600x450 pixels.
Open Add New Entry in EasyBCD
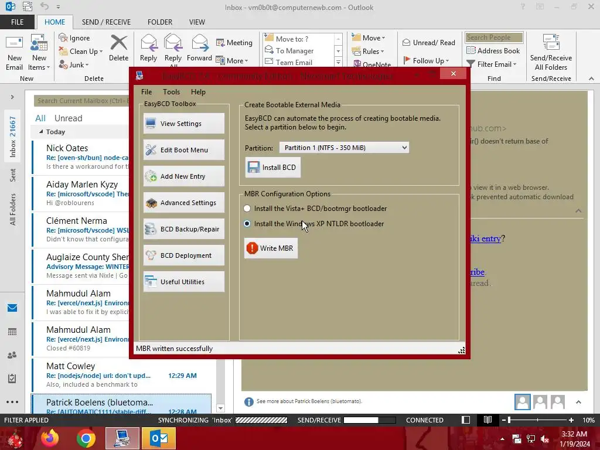click(x=183, y=176)
